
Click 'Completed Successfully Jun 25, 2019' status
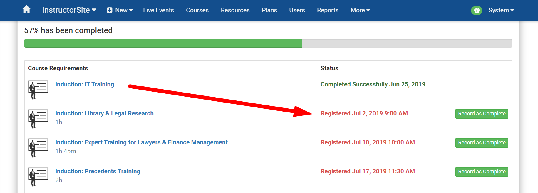tap(373, 84)
